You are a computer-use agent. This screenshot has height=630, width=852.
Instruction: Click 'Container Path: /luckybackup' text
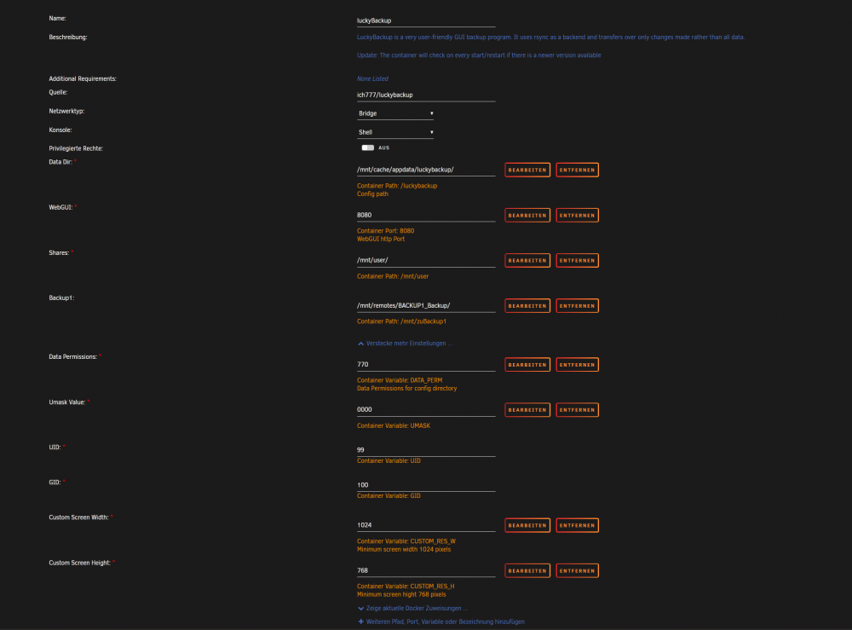pos(397,186)
